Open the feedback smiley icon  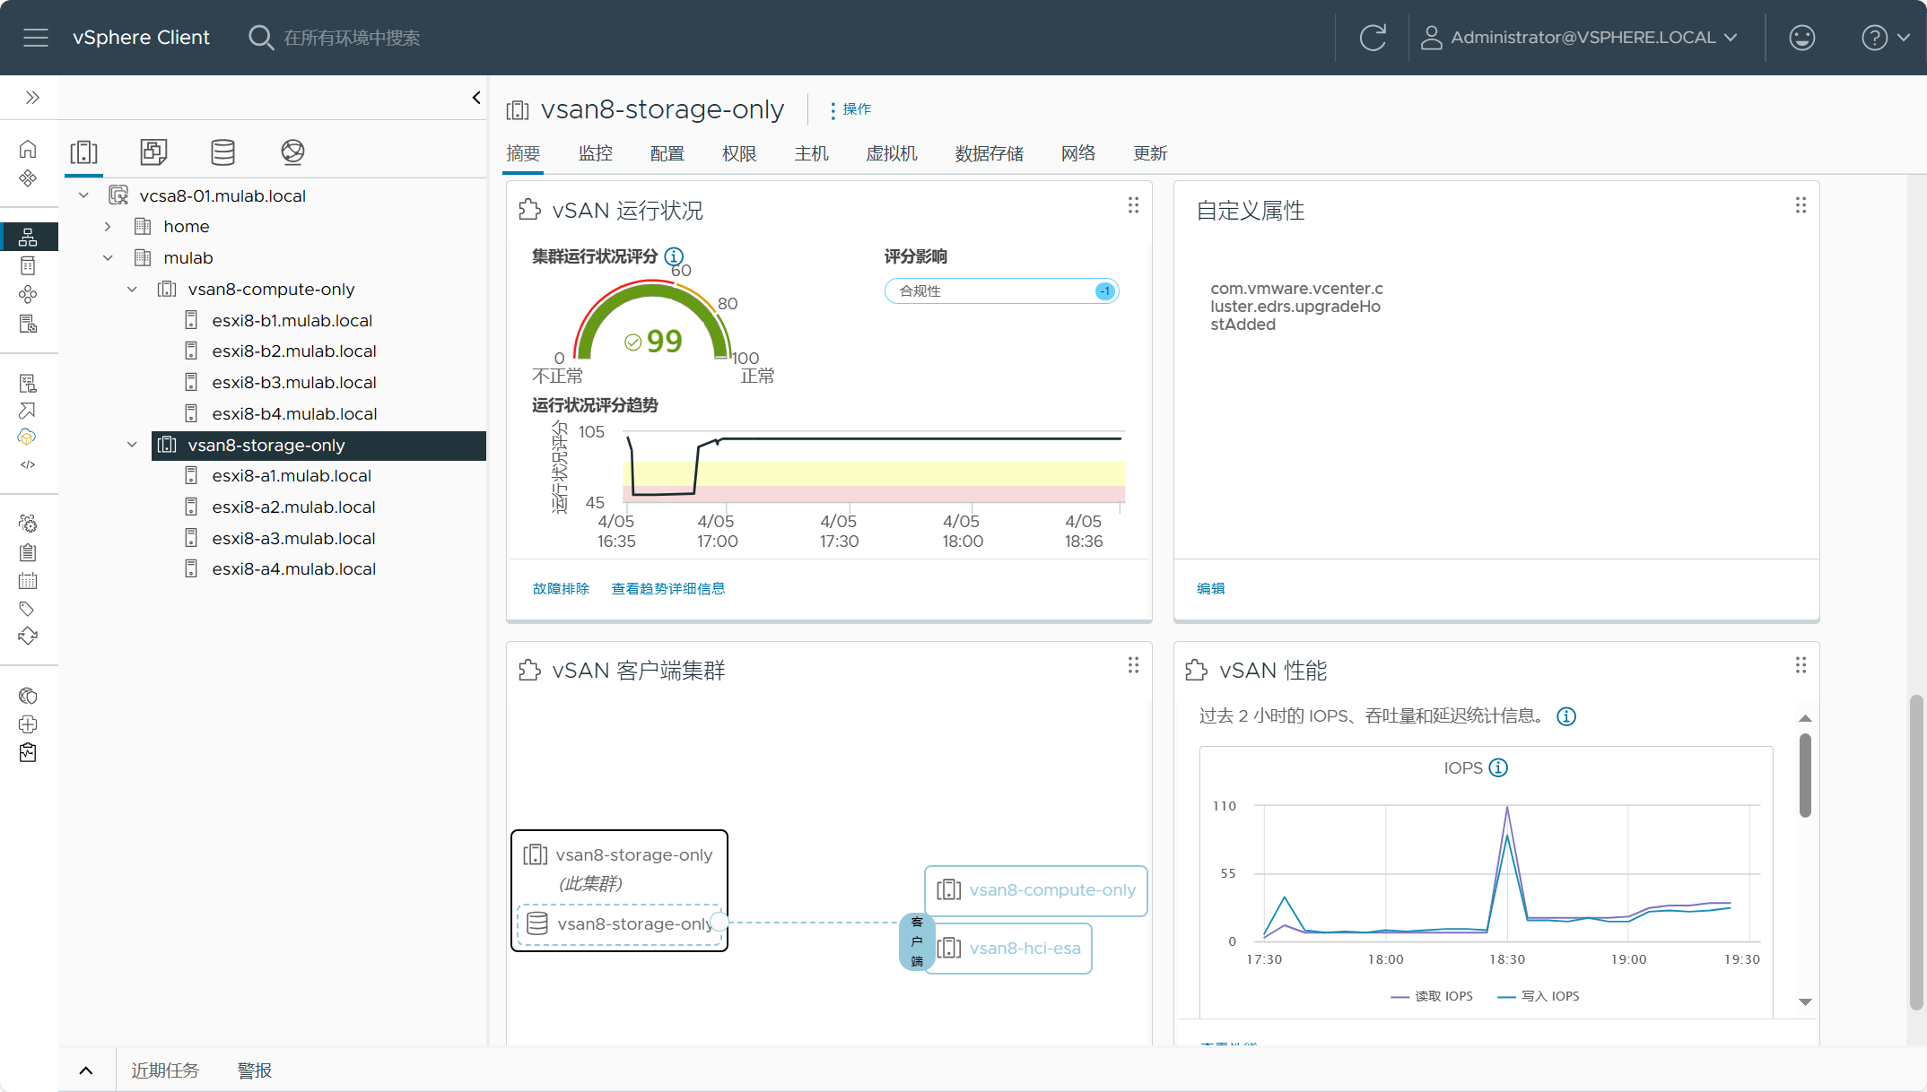(1801, 38)
